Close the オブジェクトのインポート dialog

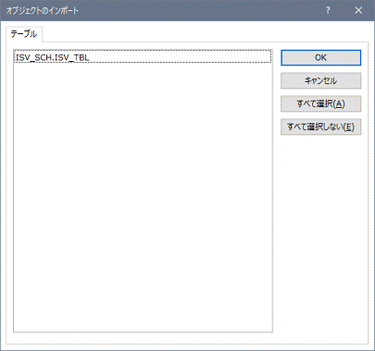coord(358,10)
